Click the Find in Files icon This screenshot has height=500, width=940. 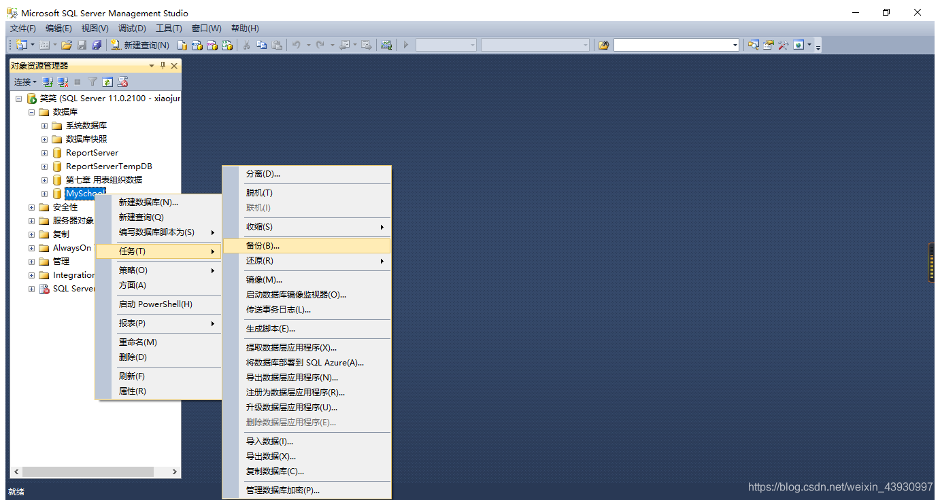(603, 45)
